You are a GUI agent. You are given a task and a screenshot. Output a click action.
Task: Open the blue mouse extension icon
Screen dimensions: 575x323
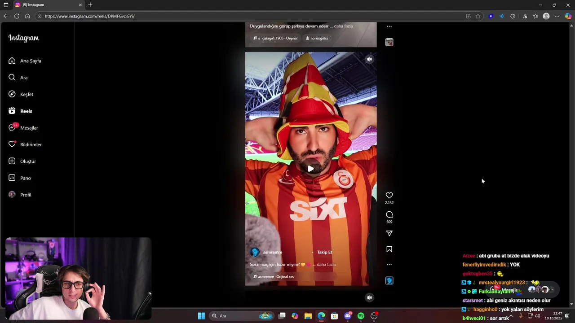pyautogui.click(x=491, y=16)
